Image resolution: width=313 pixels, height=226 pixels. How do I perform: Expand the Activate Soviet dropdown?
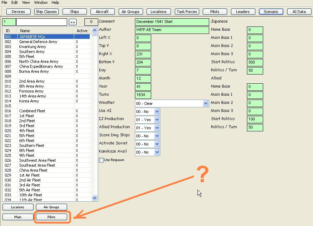coord(157,144)
